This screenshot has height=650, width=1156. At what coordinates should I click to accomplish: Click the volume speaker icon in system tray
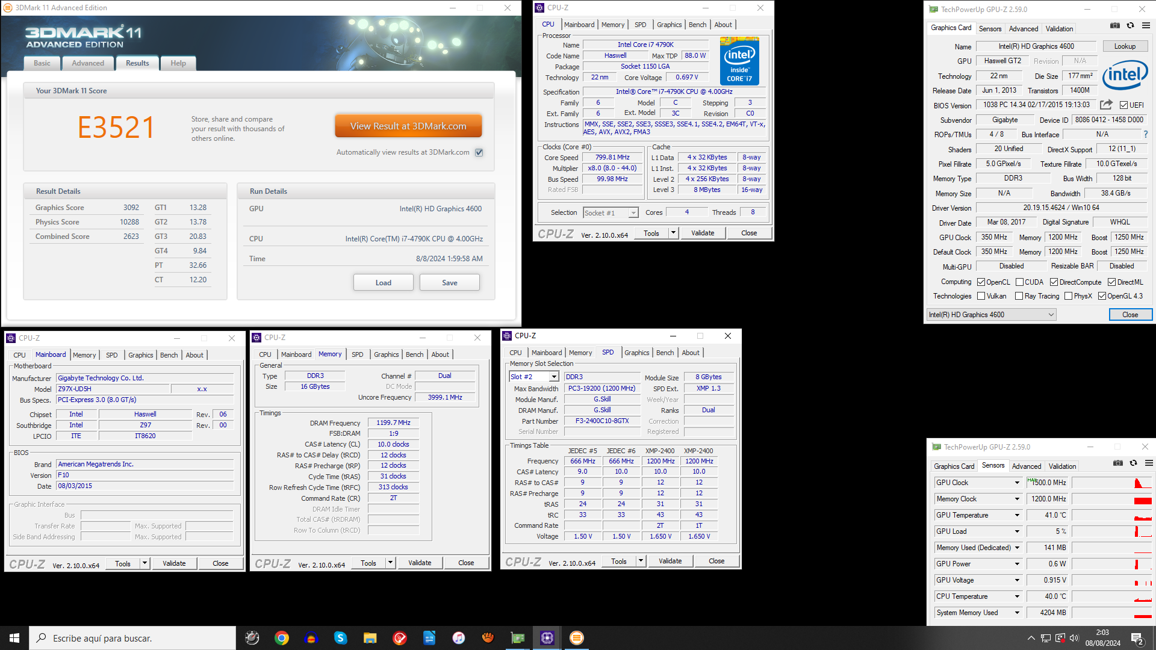pyautogui.click(x=1074, y=638)
